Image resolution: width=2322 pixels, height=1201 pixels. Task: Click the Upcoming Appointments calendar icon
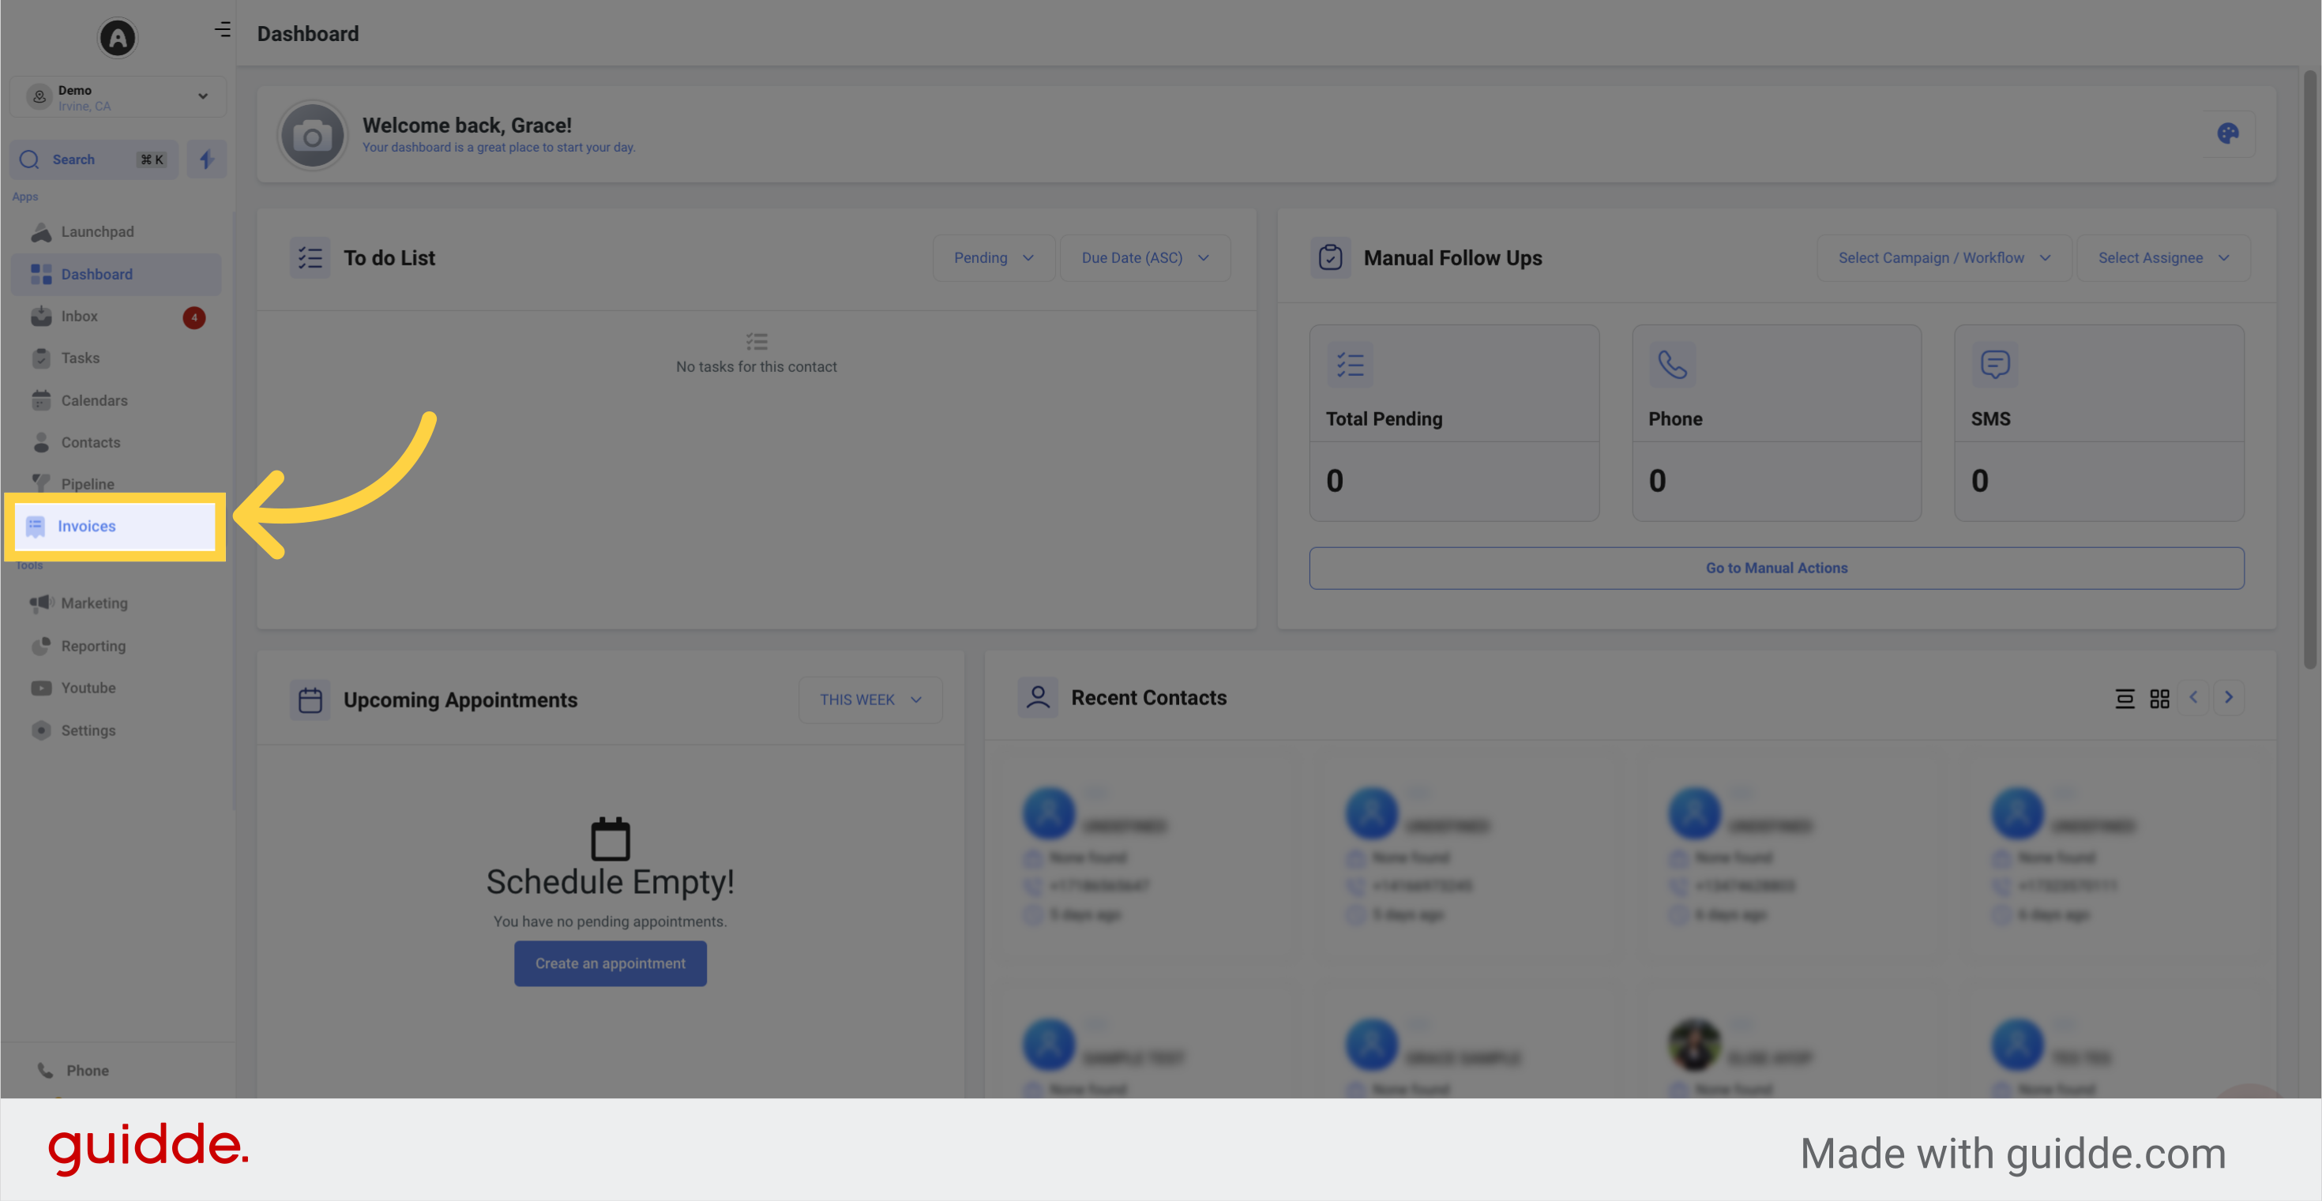point(309,700)
